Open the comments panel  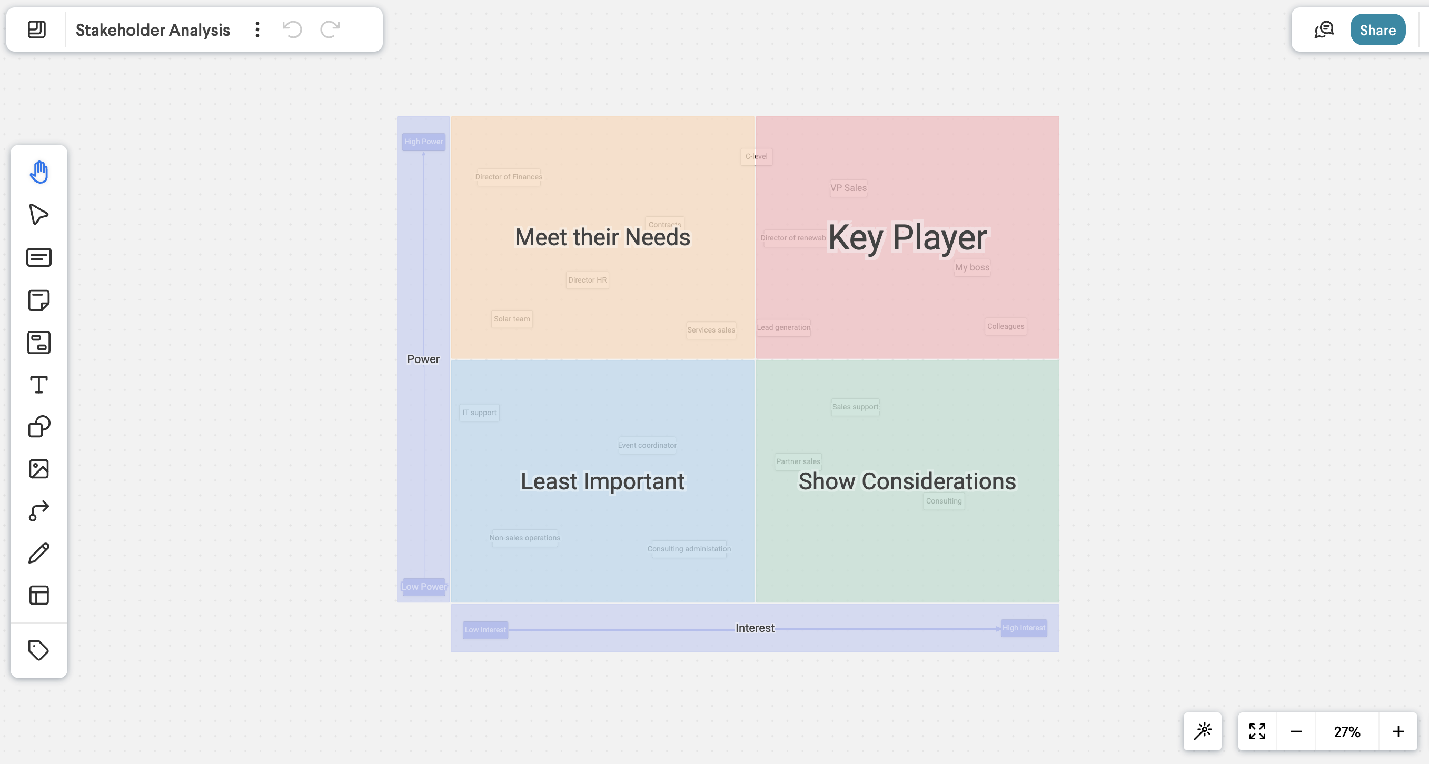(x=1324, y=30)
